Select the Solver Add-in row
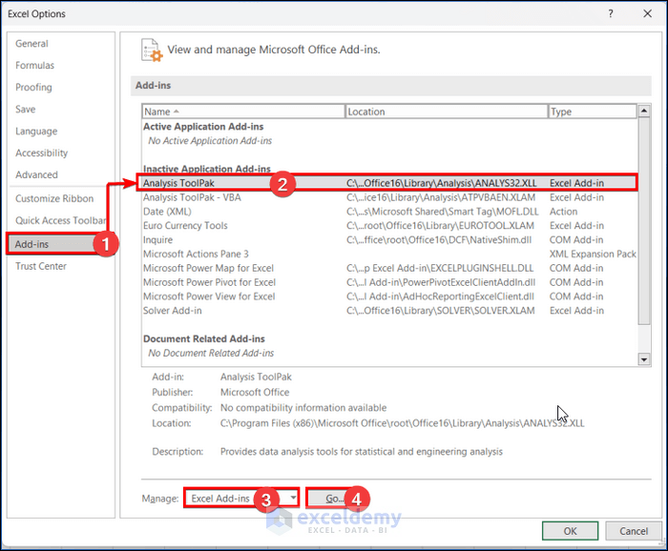The image size is (668, 551). pos(389,311)
